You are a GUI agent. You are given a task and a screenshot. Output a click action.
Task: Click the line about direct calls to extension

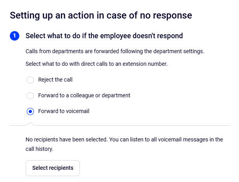pos(96,63)
